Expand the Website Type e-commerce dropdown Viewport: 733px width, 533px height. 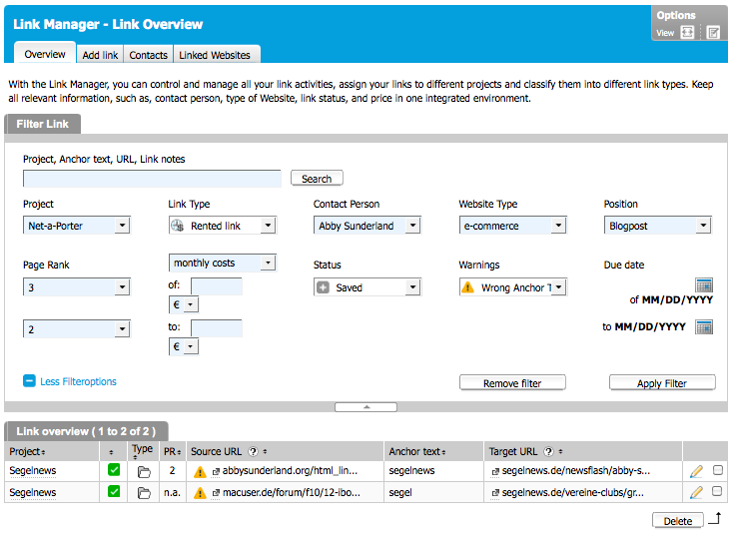click(511, 226)
